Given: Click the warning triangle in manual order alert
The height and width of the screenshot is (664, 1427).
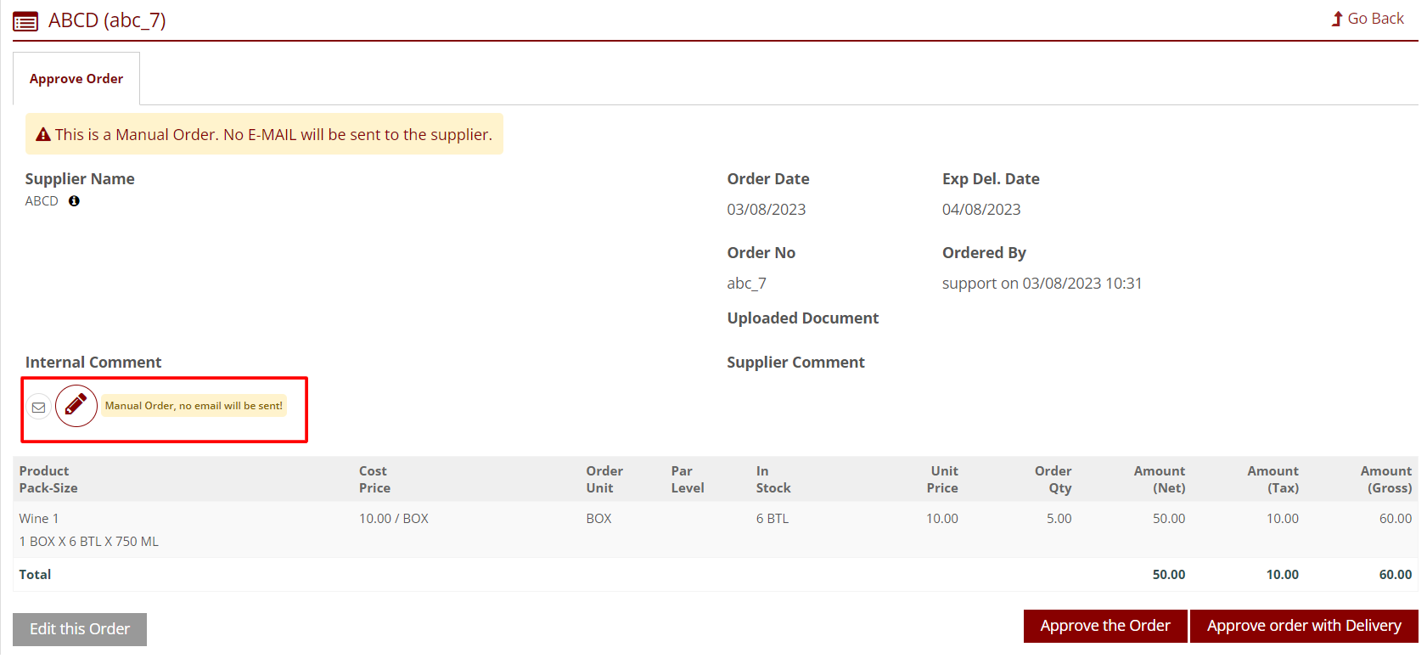Looking at the screenshot, I should 43,135.
